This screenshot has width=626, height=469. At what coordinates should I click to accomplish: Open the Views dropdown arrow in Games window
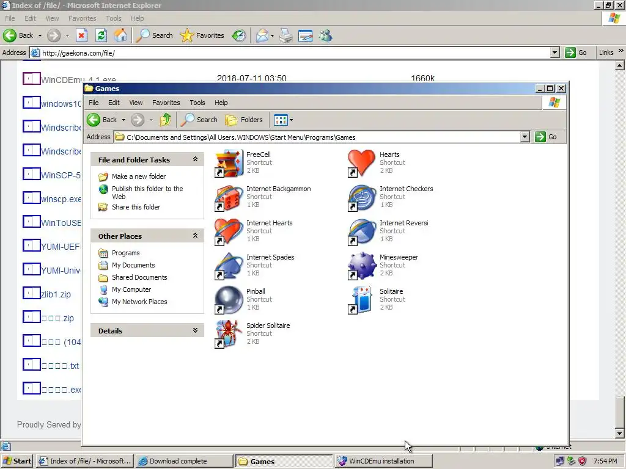coord(292,120)
